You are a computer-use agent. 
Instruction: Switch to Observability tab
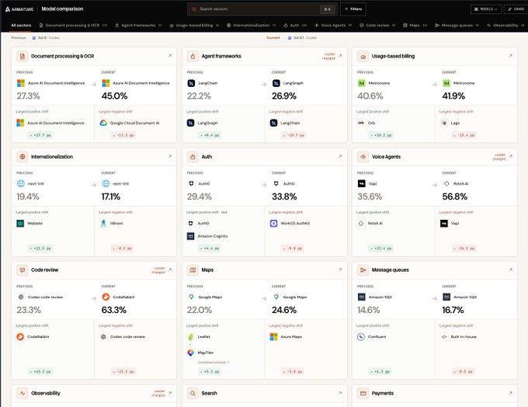coord(505,26)
